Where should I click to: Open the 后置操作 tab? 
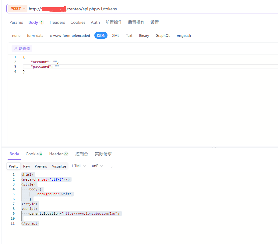[x=136, y=22]
